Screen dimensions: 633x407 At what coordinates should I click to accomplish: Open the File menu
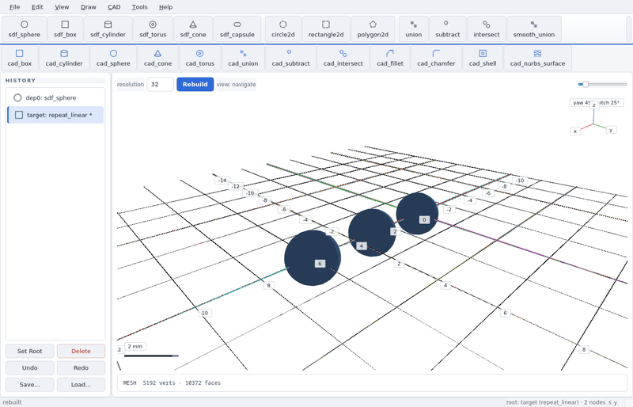coord(14,7)
